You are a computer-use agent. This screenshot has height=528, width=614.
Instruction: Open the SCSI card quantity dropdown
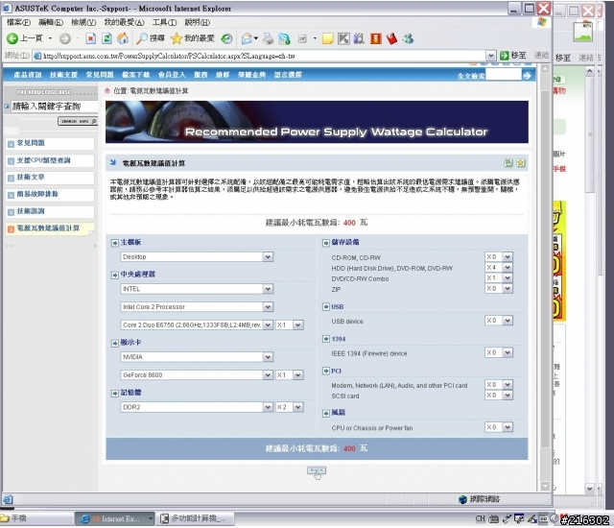tap(499, 396)
